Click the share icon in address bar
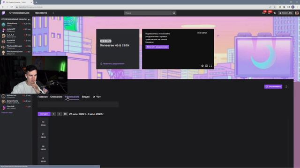Image resolution: width=300 pixels, height=168 pixels. click(x=270, y=7)
